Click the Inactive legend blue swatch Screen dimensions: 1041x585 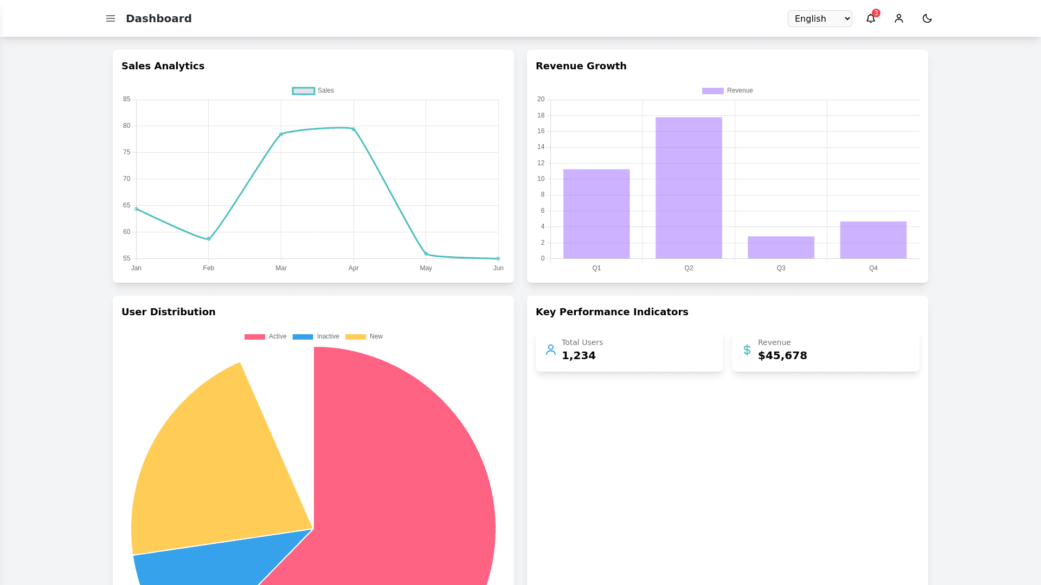pyautogui.click(x=303, y=336)
